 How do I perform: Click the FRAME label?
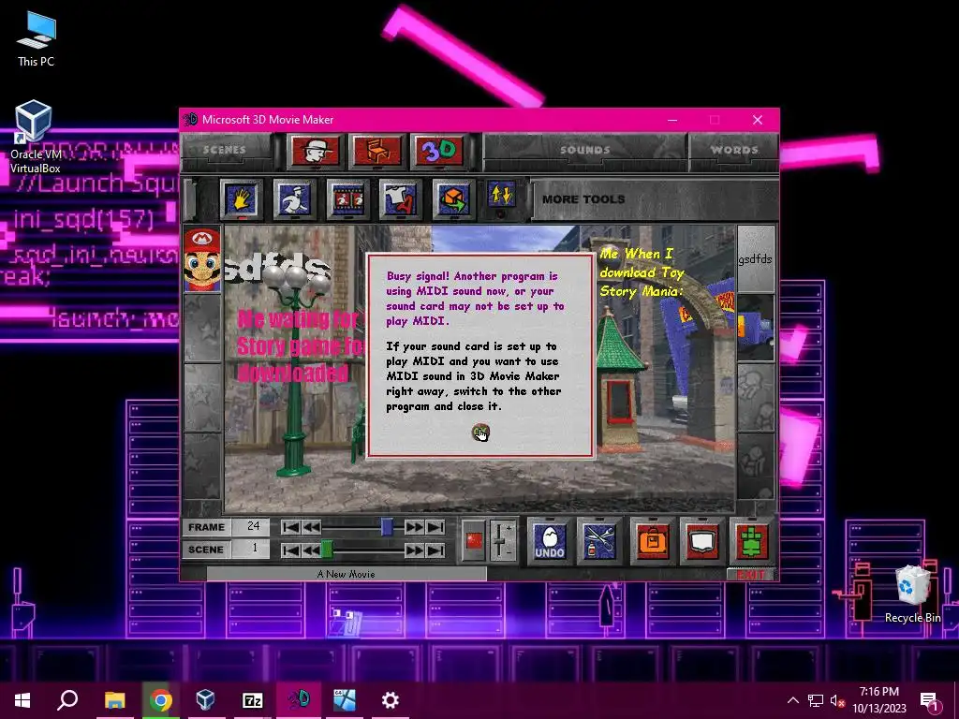click(207, 527)
